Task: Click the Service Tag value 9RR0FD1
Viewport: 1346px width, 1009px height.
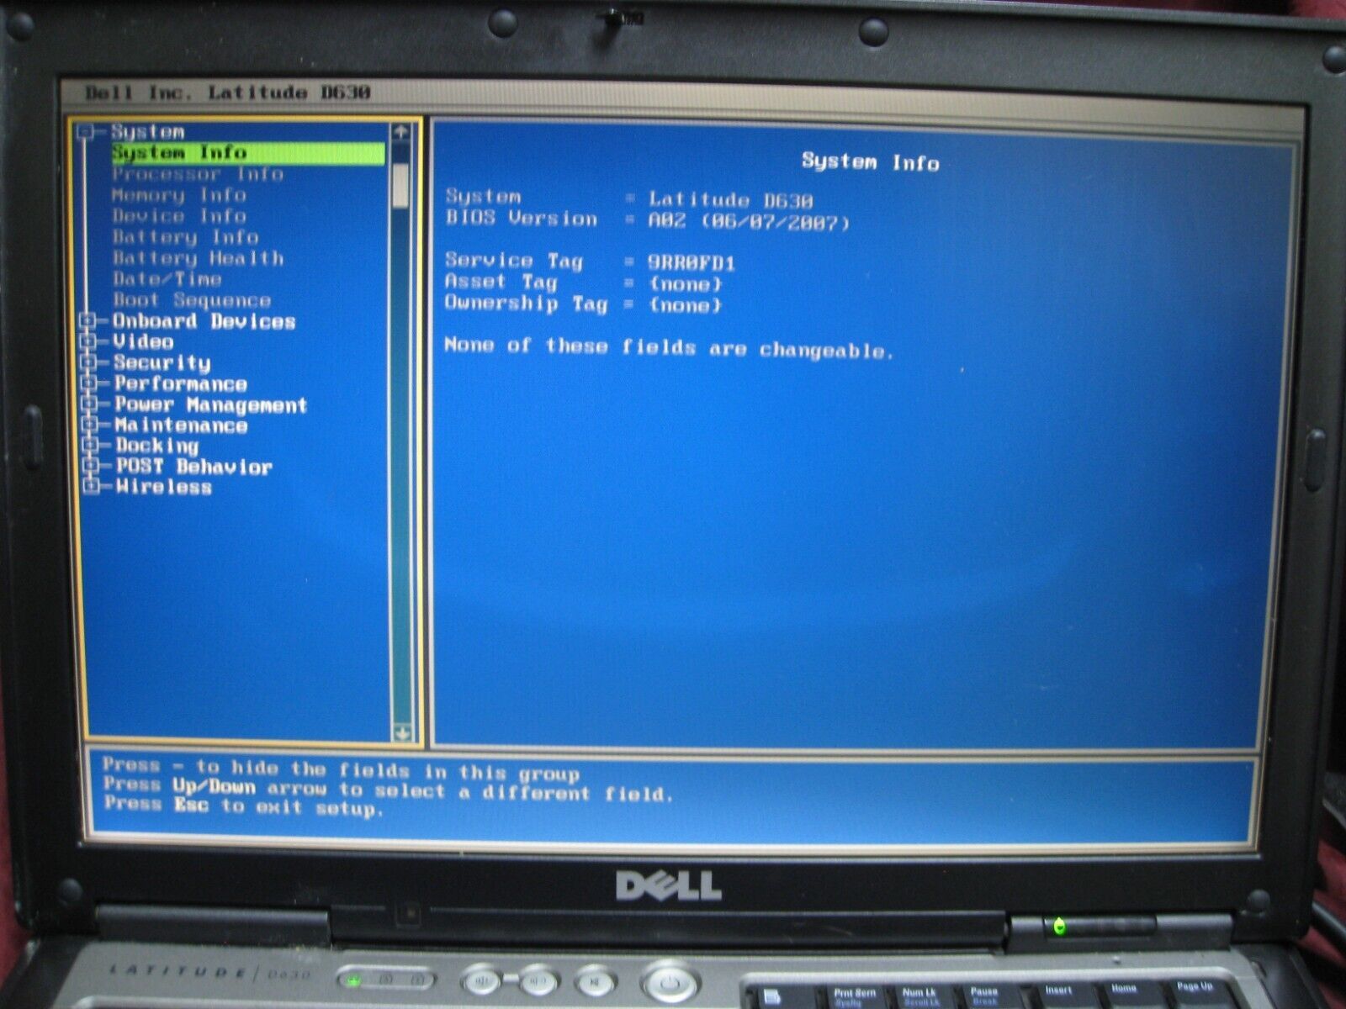Action: pos(692,263)
